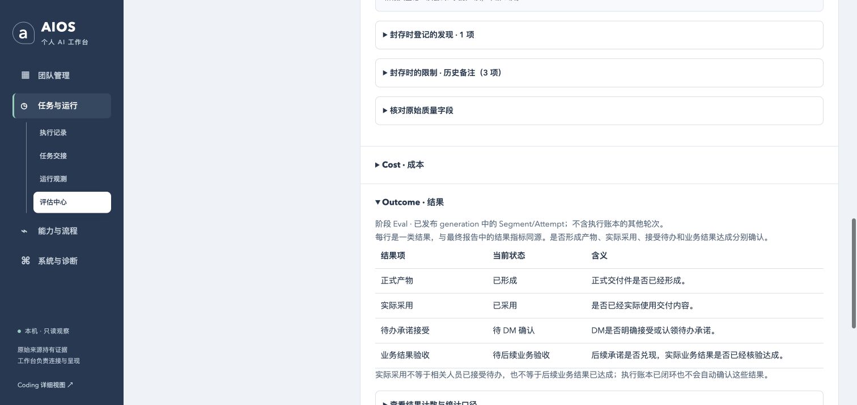
Task: Click the page vertical scrollbar
Action: pos(854,273)
